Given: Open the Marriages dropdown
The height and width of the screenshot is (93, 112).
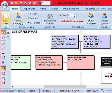Looking at the screenshot, I should point(34,23).
